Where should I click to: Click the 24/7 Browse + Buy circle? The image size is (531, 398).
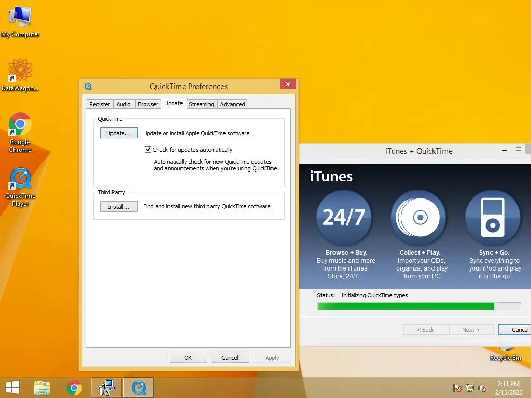coord(344,217)
